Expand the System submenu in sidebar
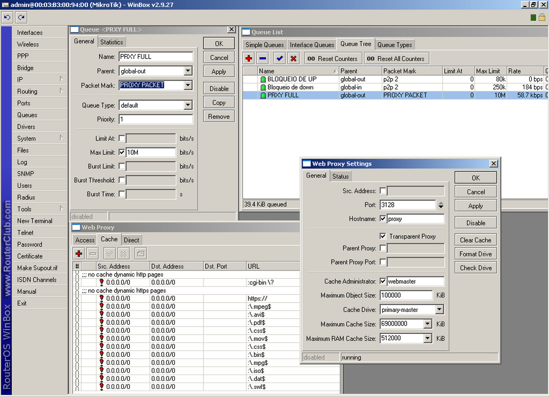 (x=61, y=138)
